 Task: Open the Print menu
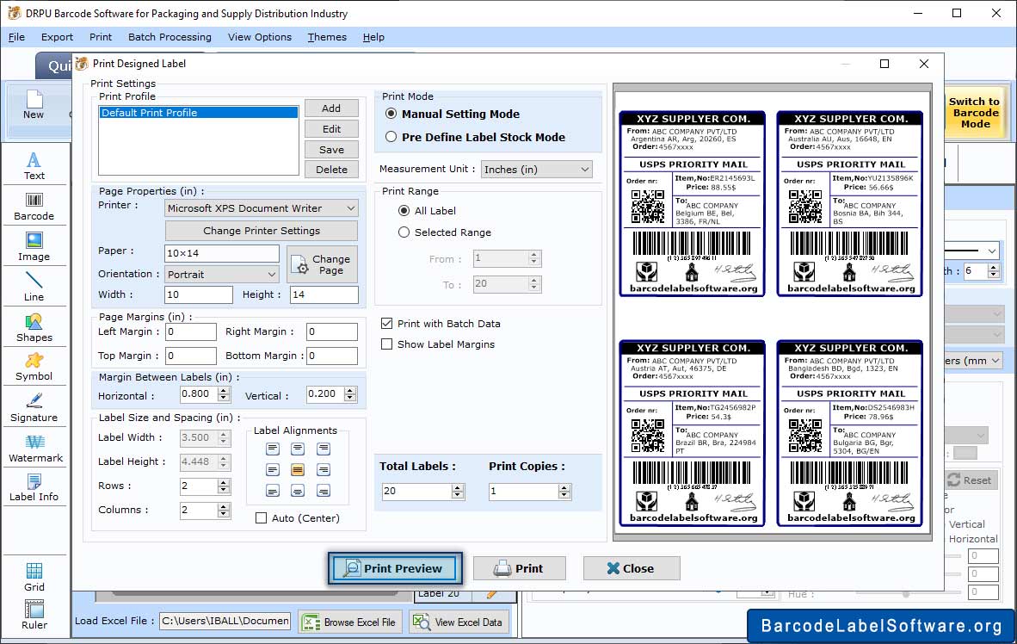coord(101,37)
